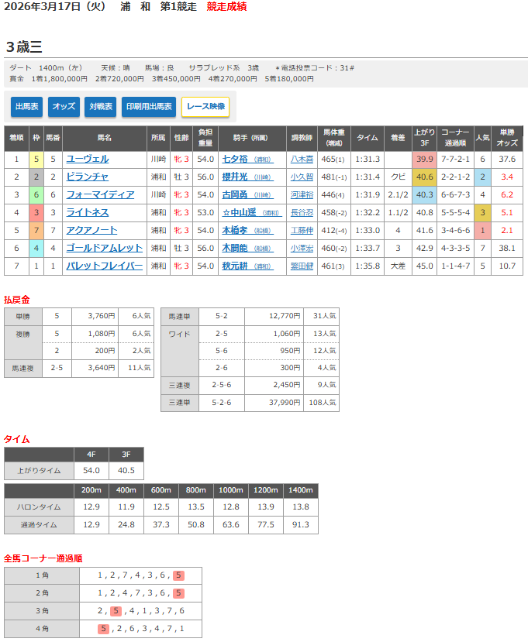The height and width of the screenshot is (642, 528).
Task: Open ゴールドアムレット horse details
Action: coord(103,249)
